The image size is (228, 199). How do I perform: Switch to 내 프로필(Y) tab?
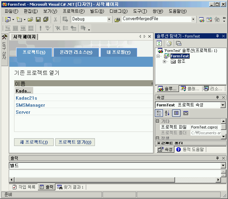coord(119,52)
